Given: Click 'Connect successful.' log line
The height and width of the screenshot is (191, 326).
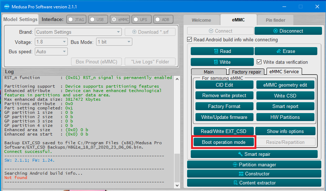Looking at the screenshot, I should (28, 151).
